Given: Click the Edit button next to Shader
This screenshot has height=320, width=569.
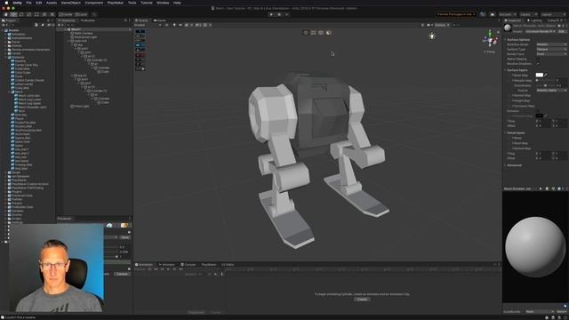Looking at the screenshot, I should (x=562, y=32).
